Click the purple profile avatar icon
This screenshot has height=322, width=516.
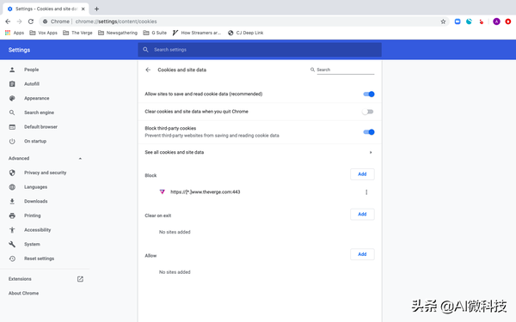click(x=496, y=21)
